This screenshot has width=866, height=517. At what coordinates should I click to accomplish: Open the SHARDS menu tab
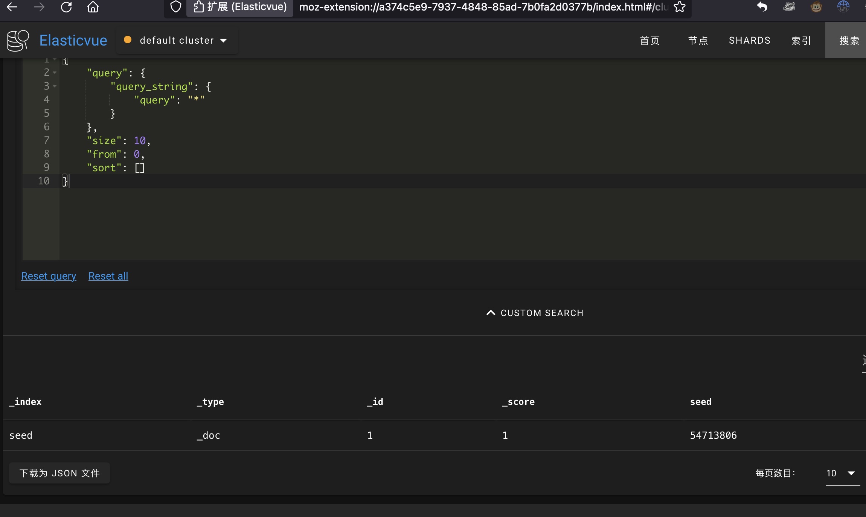tap(749, 40)
